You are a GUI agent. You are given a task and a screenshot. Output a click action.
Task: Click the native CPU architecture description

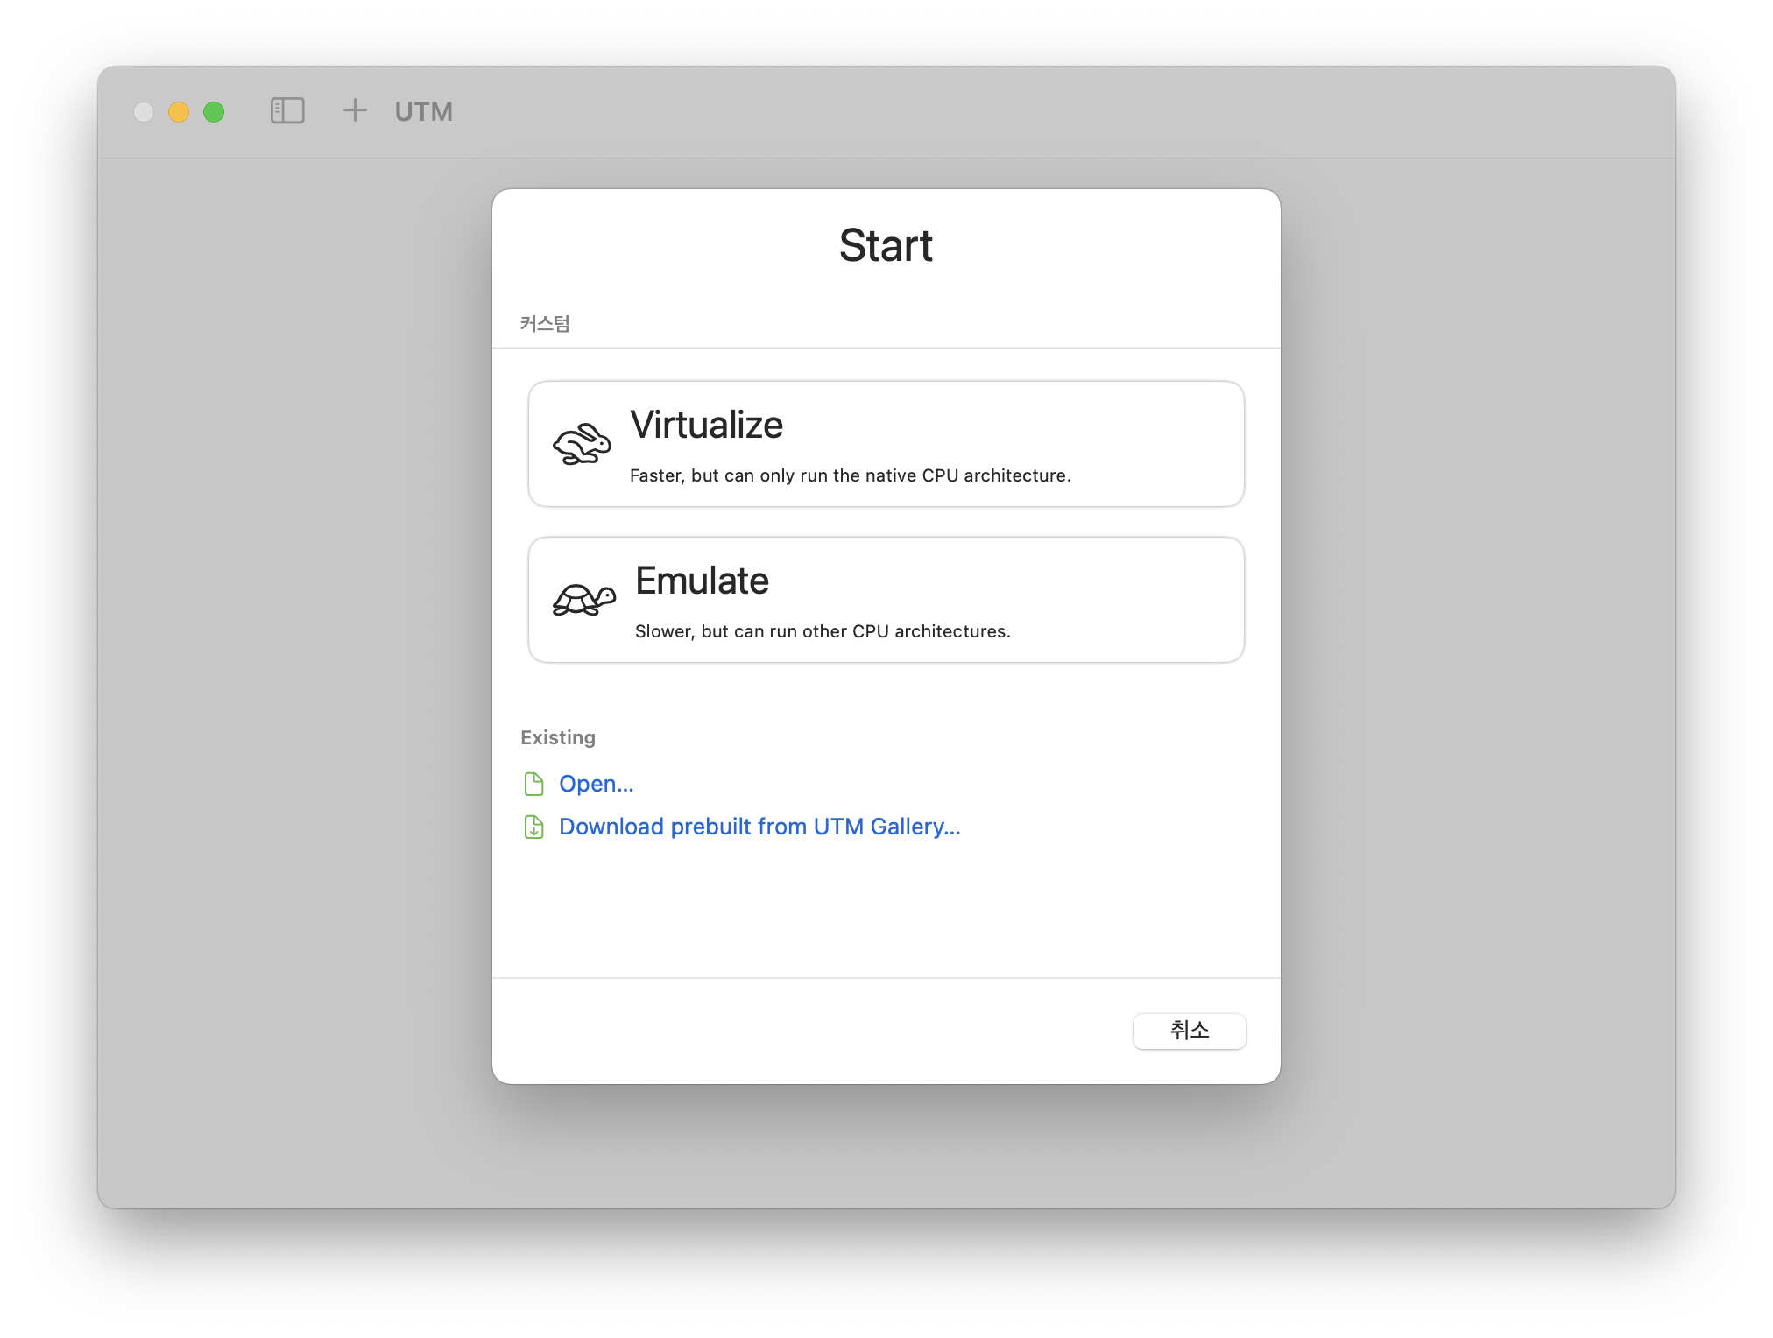pos(850,475)
